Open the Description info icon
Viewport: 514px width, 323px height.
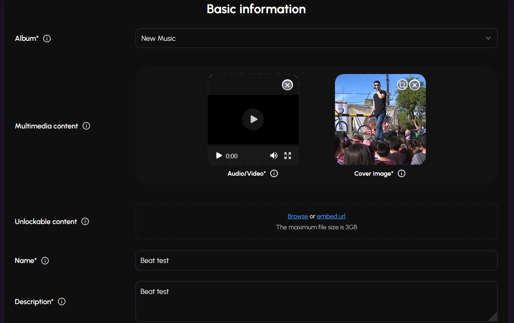pyautogui.click(x=62, y=301)
